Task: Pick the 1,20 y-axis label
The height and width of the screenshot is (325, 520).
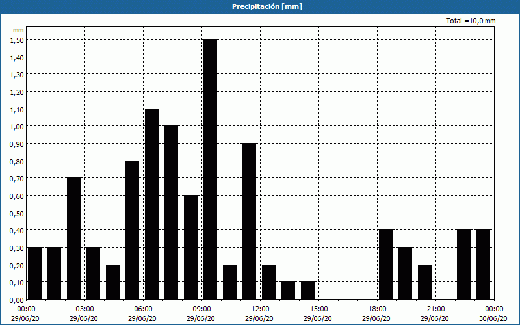Action: coord(17,92)
